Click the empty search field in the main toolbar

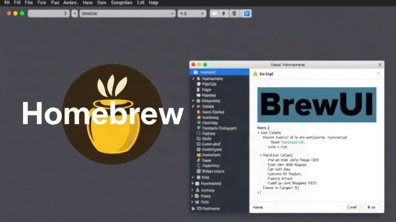(x=49, y=13)
